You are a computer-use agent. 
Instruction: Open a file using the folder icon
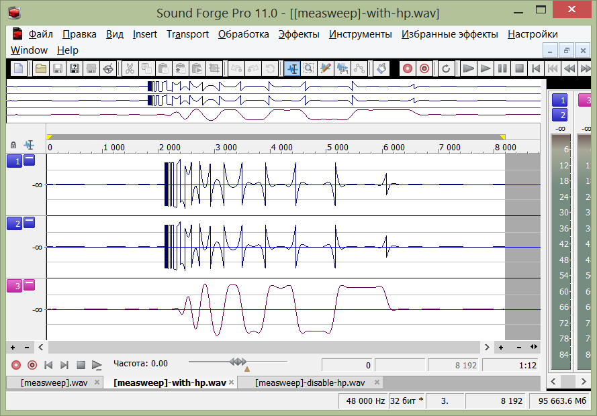(x=41, y=69)
